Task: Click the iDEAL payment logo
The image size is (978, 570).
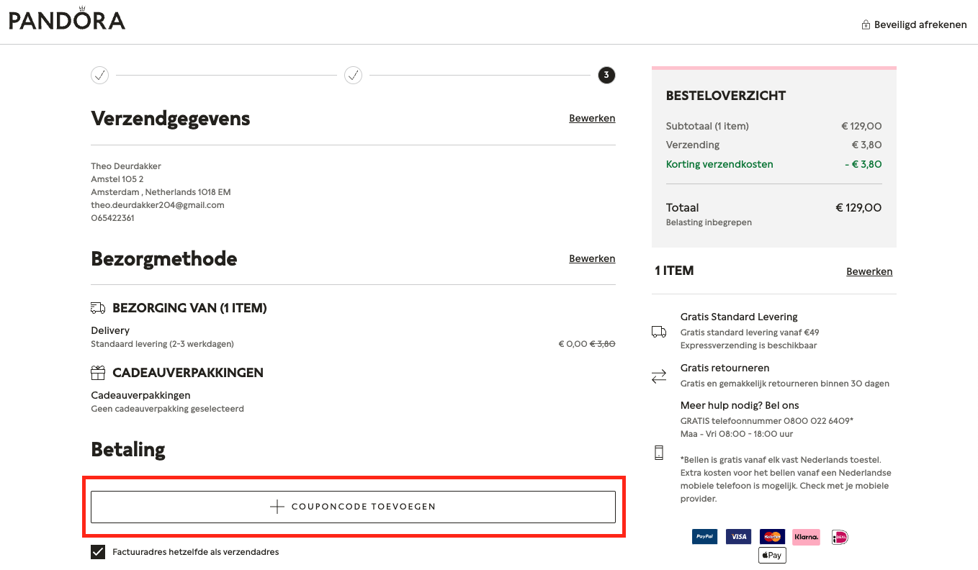Action: click(840, 537)
